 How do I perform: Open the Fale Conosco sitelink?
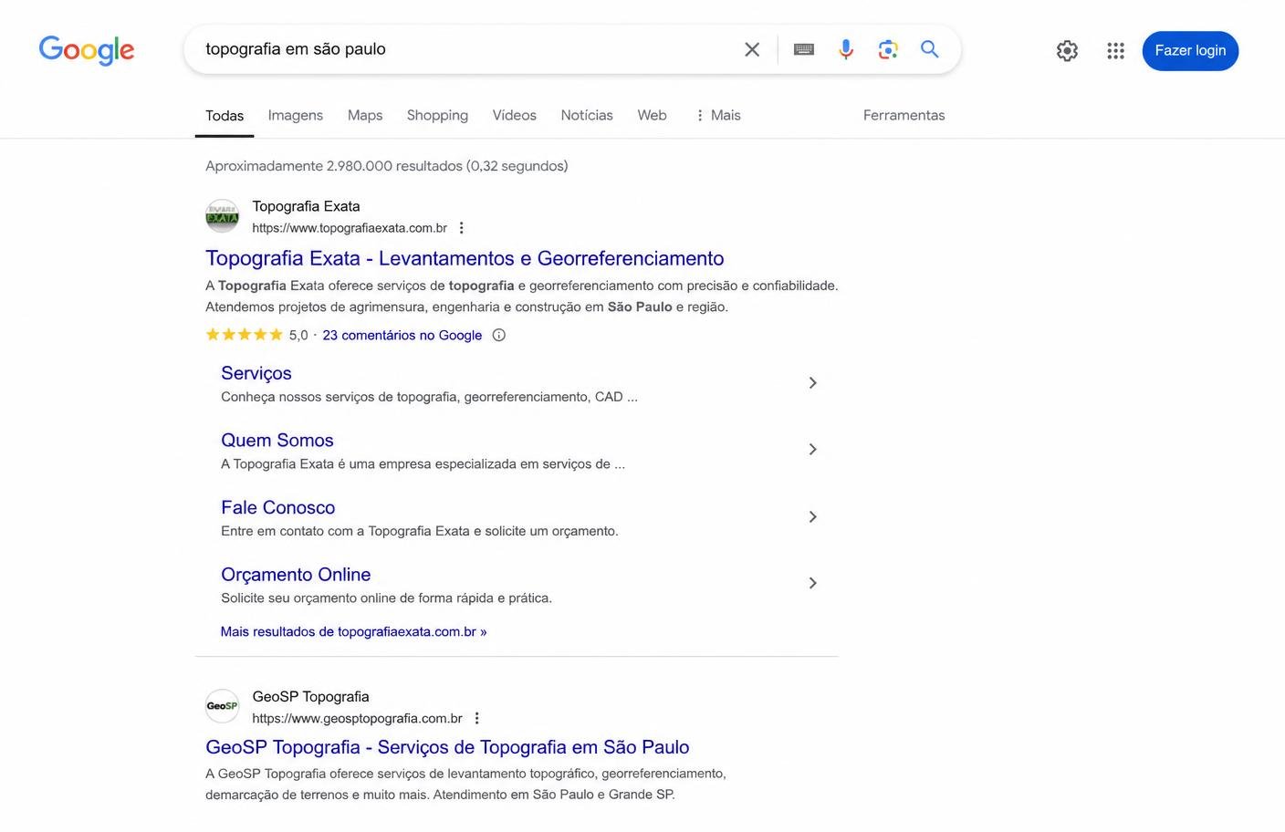277,507
